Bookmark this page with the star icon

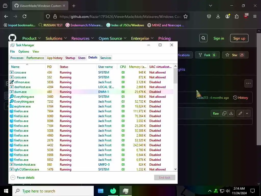[x=186, y=16]
